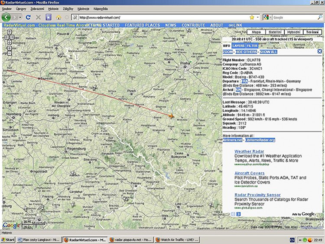Select the LAYERS panel tab
This screenshot has width=325, height=244.
tap(238, 46)
